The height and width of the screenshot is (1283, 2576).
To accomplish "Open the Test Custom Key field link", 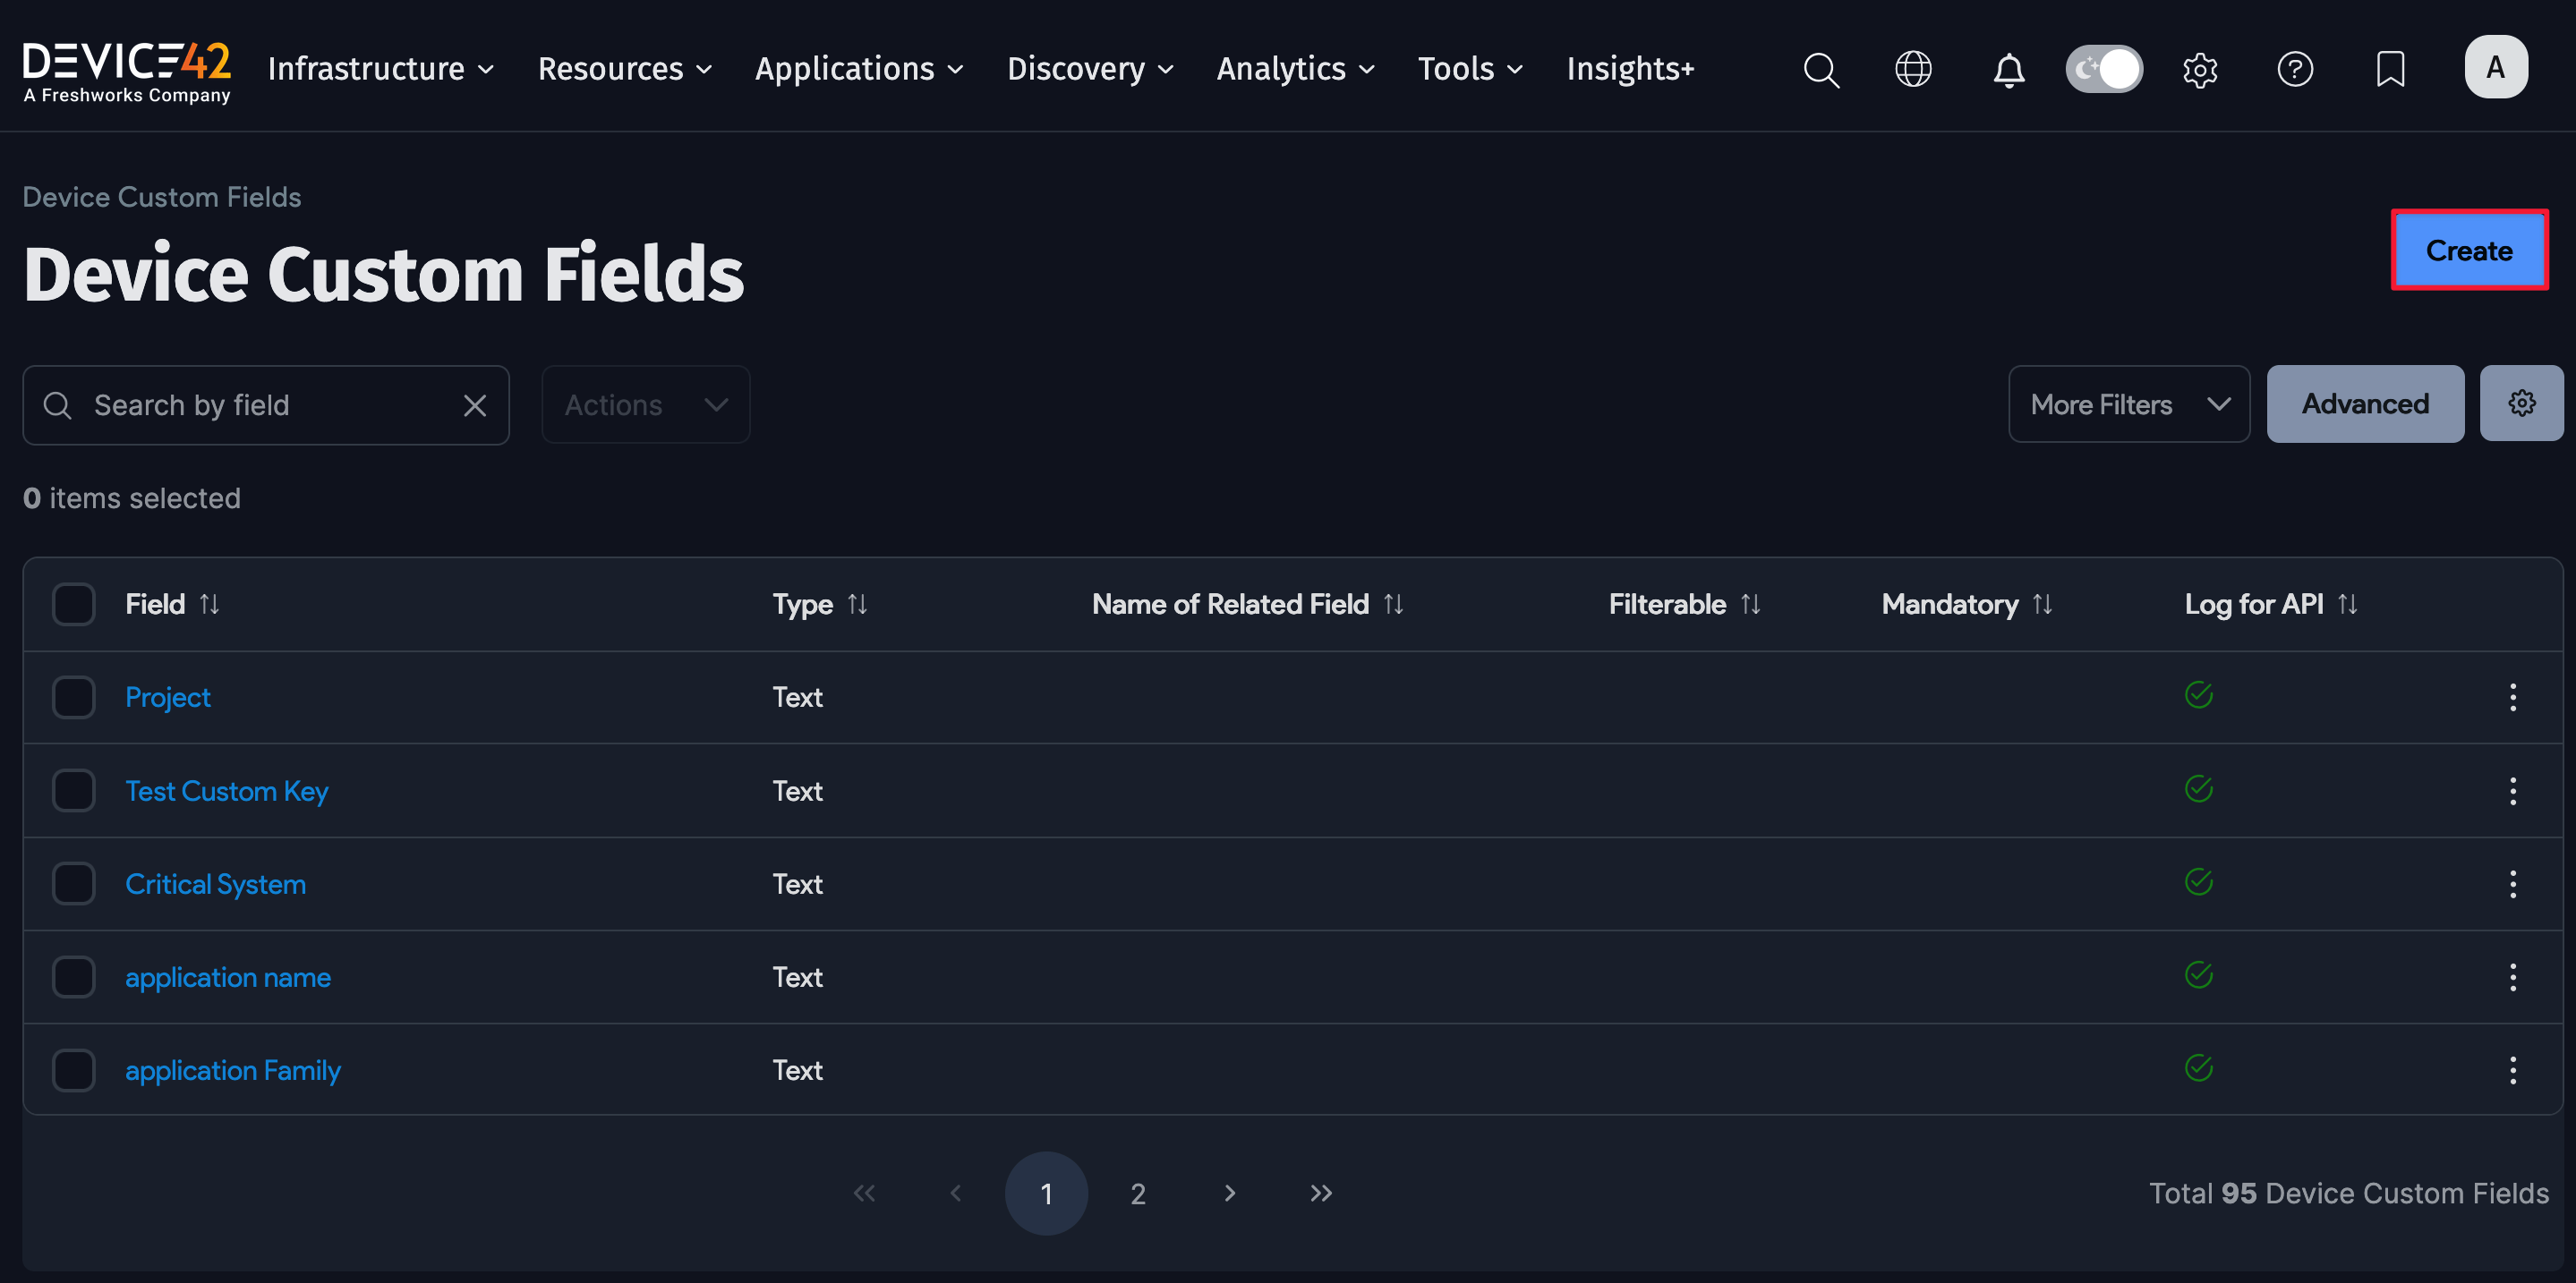I will coord(227,790).
